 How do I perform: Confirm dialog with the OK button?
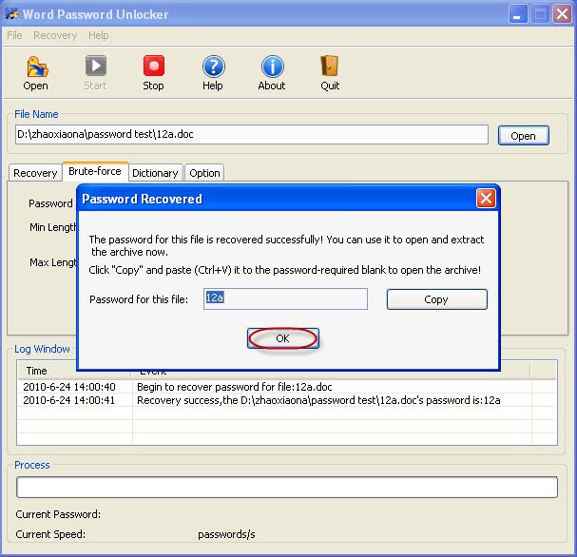coord(282,338)
